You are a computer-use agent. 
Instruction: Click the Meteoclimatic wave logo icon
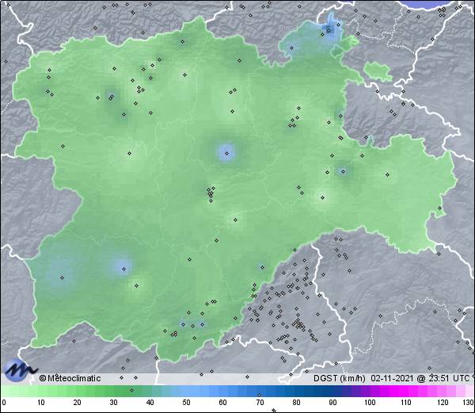[20, 369]
